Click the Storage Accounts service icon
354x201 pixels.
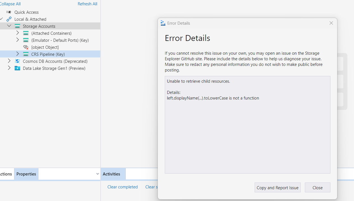tap(17, 26)
